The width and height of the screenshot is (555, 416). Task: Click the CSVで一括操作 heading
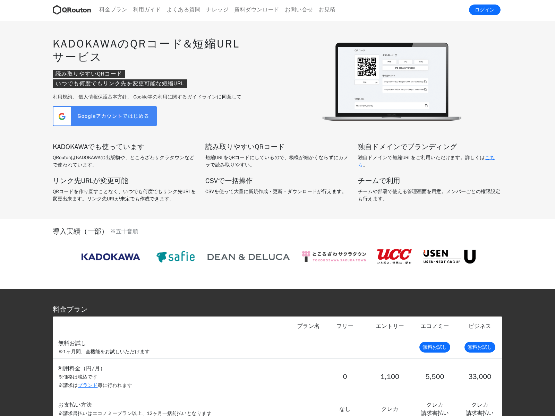coord(229,181)
